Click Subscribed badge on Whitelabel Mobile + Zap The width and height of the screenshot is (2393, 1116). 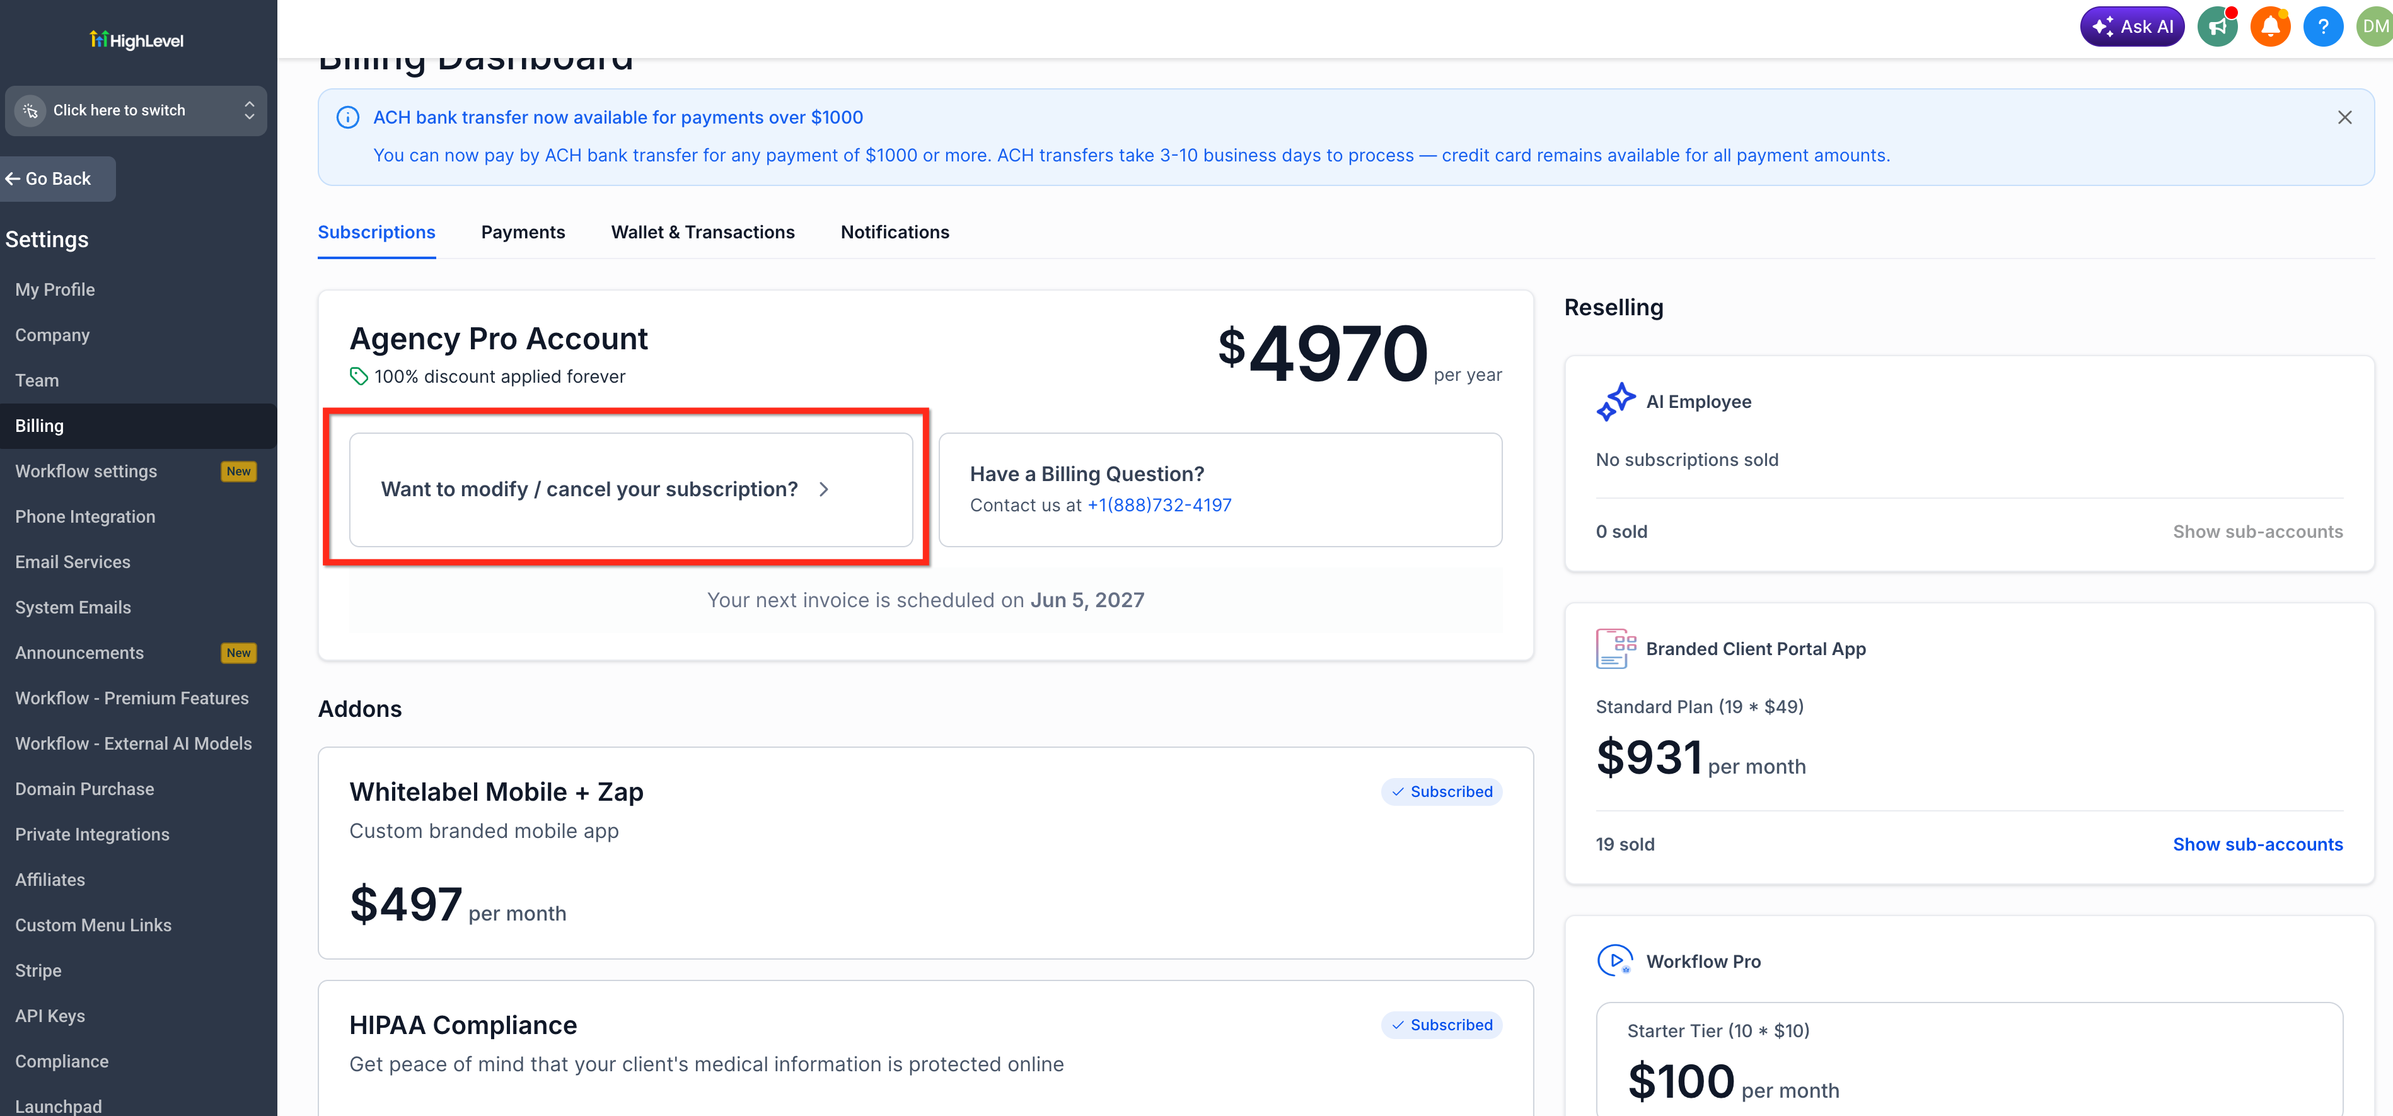[x=1442, y=792]
